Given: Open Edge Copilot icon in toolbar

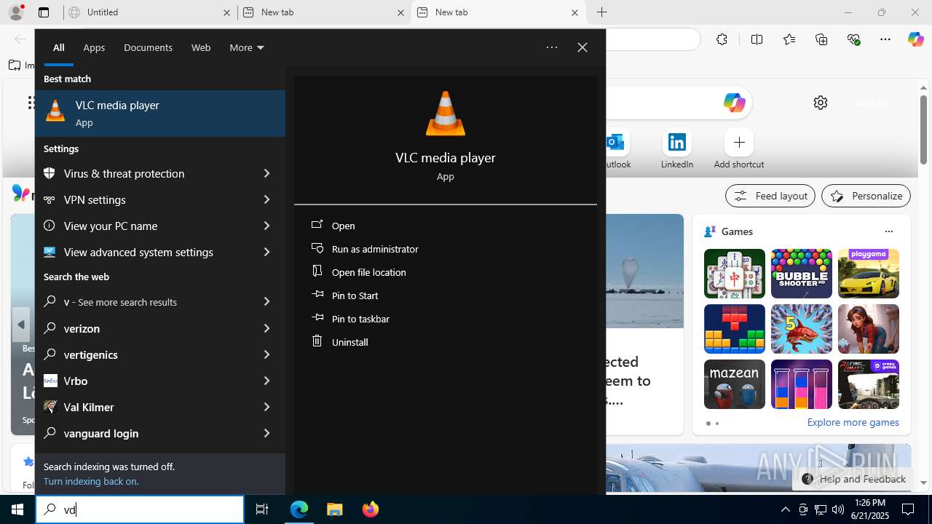Looking at the screenshot, I should (x=915, y=39).
